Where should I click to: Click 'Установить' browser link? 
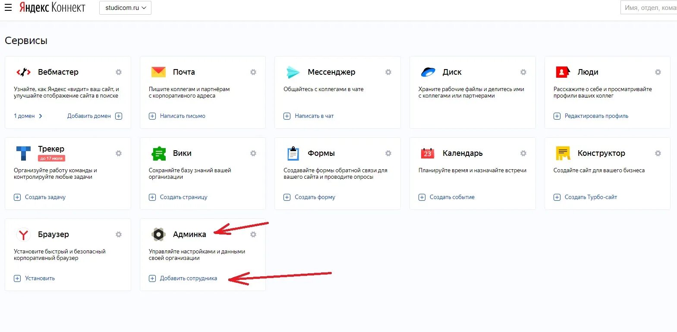40,278
